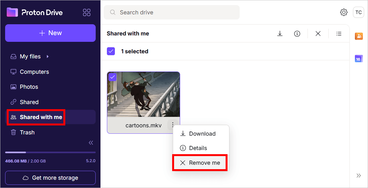Switch to list layout view
Screen dimensions: 368x188
pyautogui.click(x=339, y=34)
